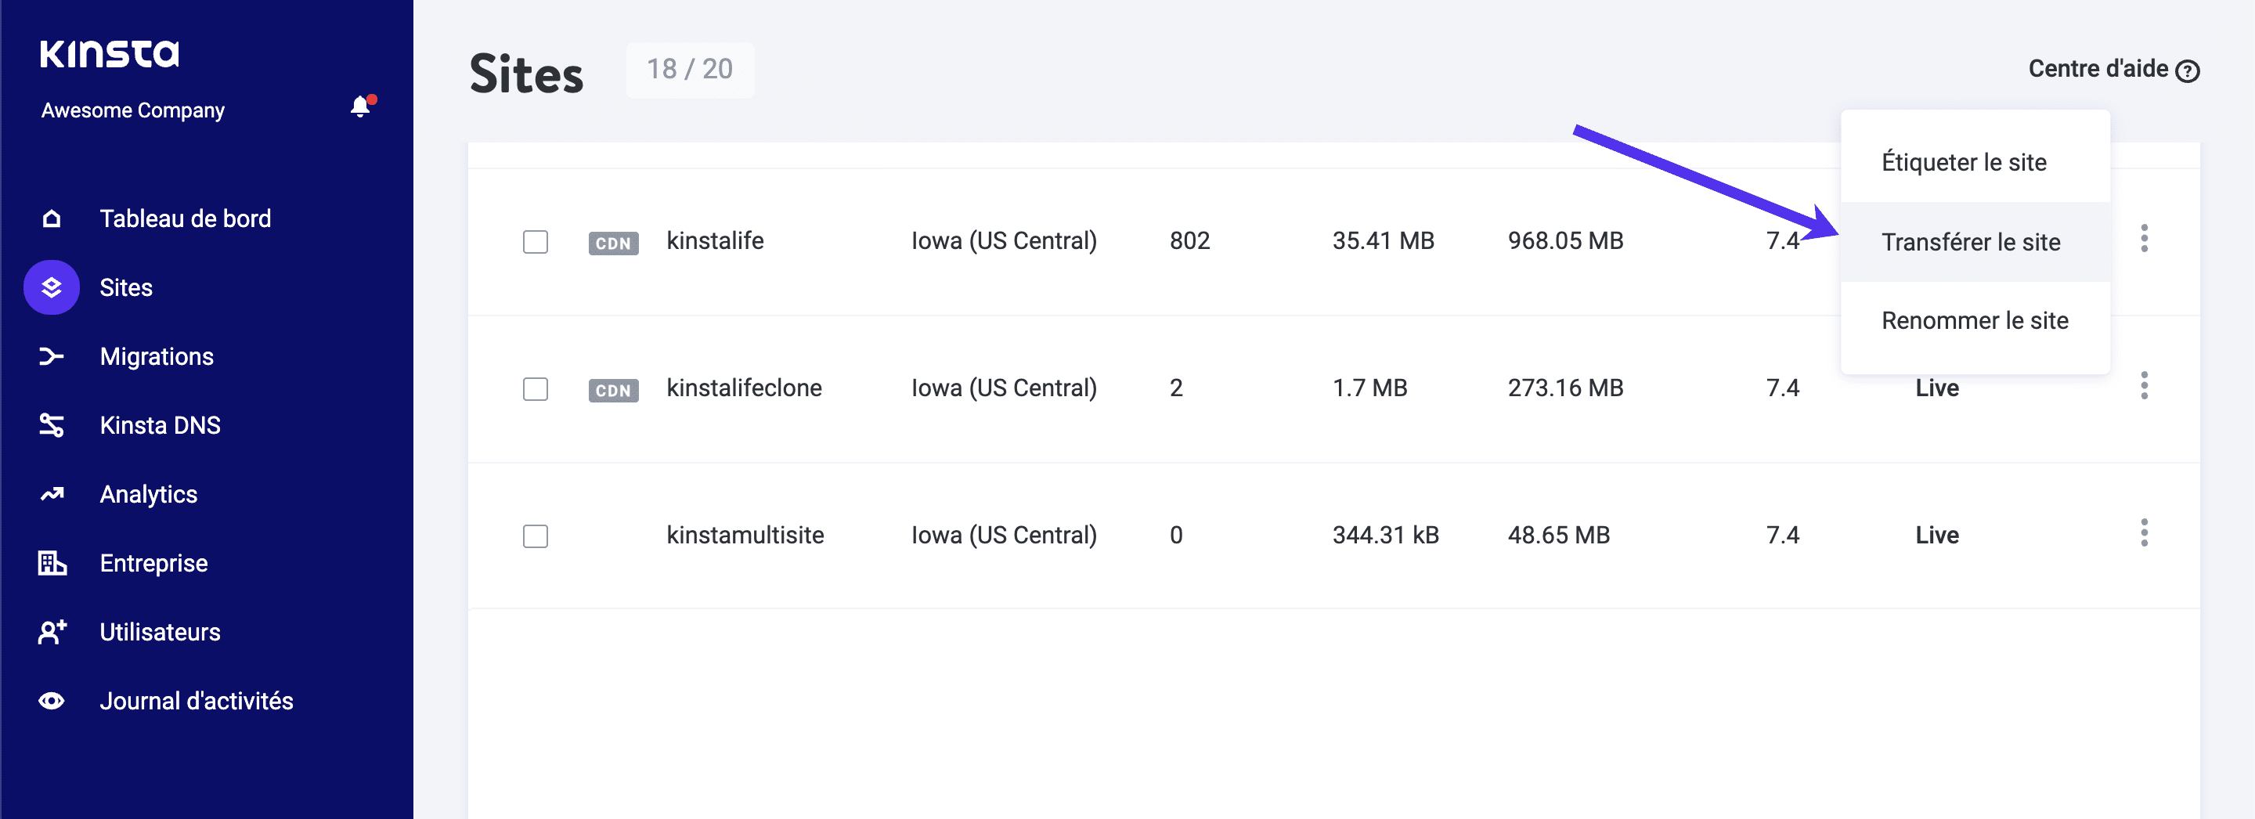Click the Live status for kinstalifeclone
Screen dimensions: 2255x819
tap(1936, 388)
